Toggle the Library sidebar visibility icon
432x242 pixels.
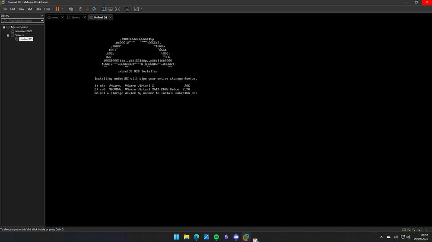coord(104,9)
